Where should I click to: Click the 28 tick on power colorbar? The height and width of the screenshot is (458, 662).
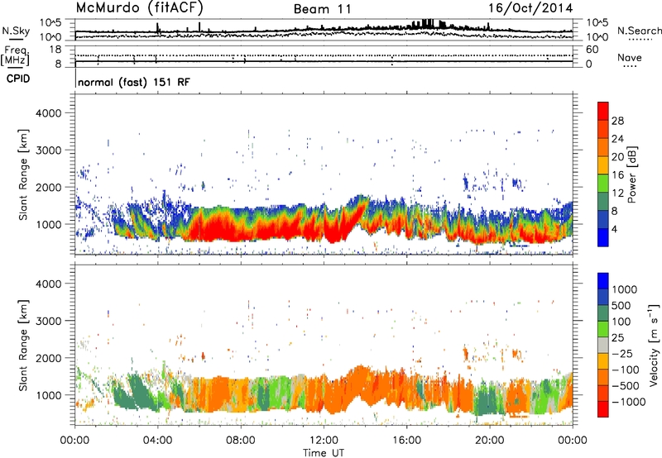point(617,121)
